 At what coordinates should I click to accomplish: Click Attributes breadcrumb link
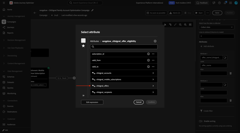coord(94,41)
